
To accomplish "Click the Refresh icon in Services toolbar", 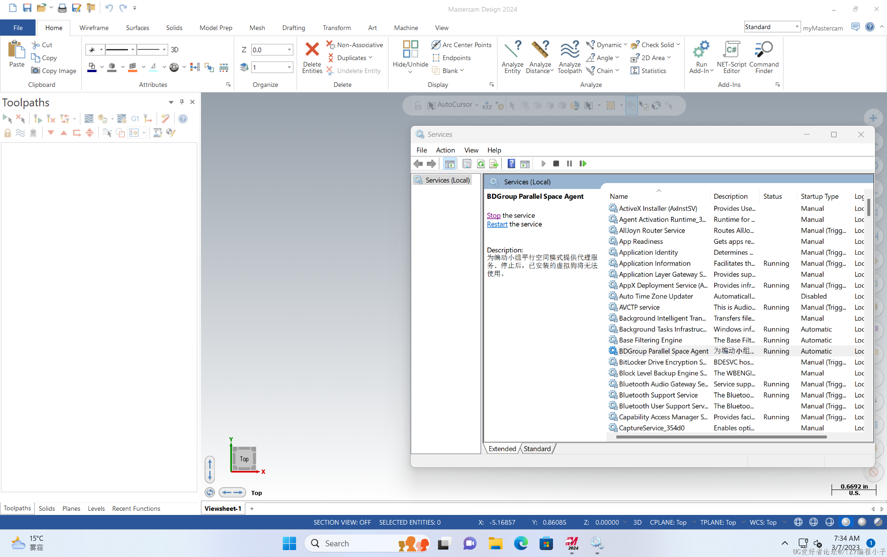I will (x=481, y=164).
